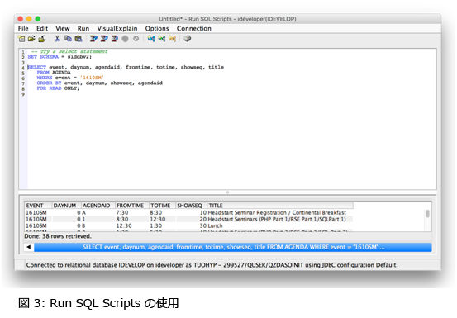
Task: Click EVENT cell '1610SM' in the Lunch row
Action: 36,225
